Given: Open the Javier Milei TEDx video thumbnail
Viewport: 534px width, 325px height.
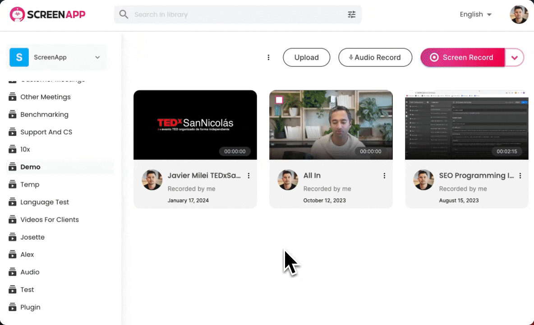Looking at the screenshot, I should coord(195,125).
